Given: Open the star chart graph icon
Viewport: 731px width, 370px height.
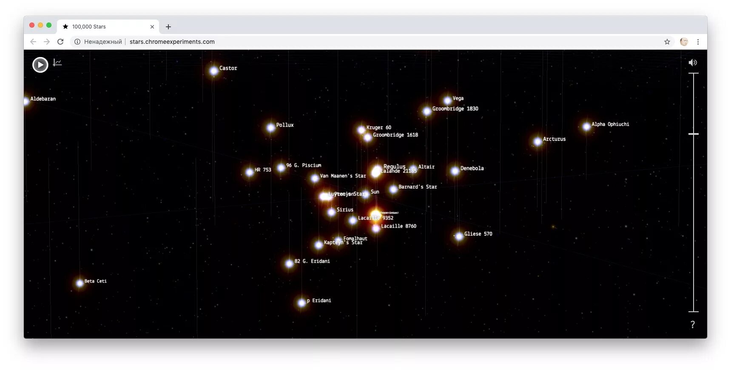Looking at the screenshot, I should coord(57,63).
